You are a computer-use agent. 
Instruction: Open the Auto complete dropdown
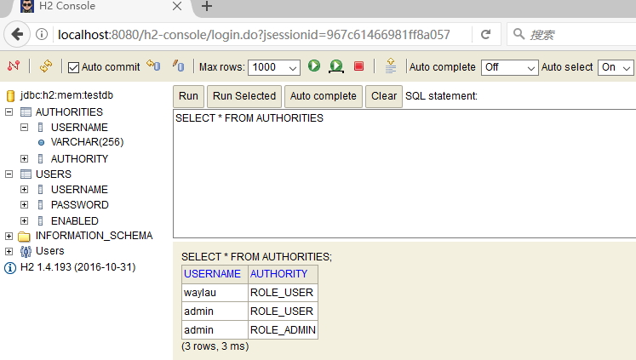pos(509,67)
